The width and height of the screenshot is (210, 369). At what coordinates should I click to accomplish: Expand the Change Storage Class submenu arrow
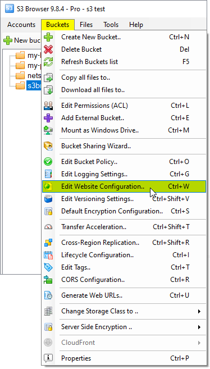(199, 311)
